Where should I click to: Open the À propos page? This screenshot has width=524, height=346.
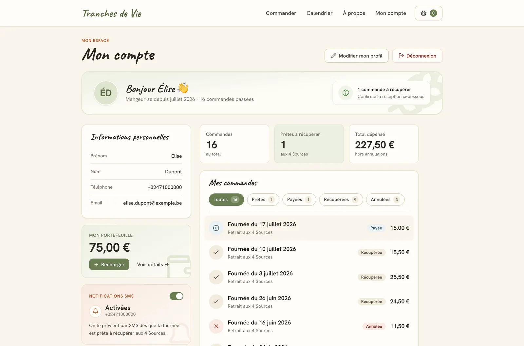pos(354,13)
